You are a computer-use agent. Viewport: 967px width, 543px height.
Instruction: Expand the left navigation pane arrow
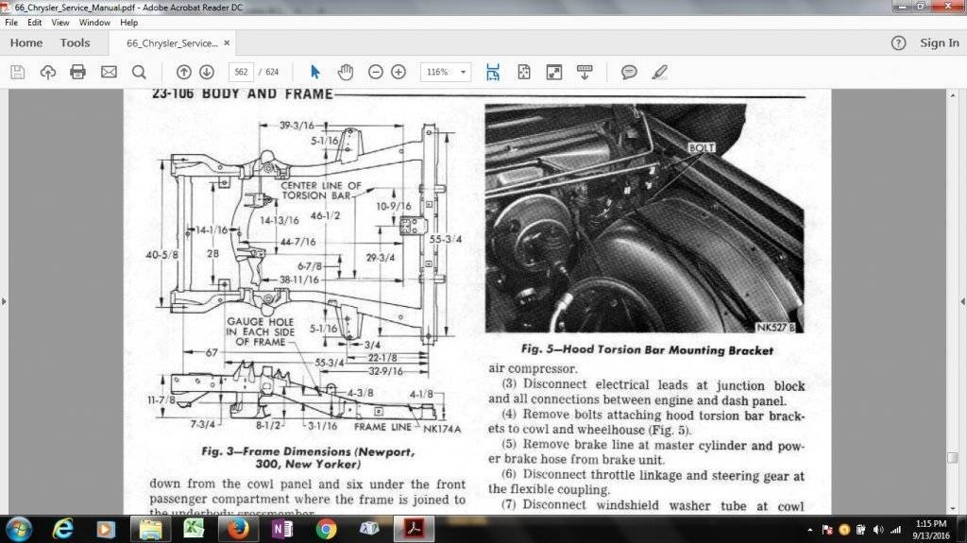click(x=5, y=301)
